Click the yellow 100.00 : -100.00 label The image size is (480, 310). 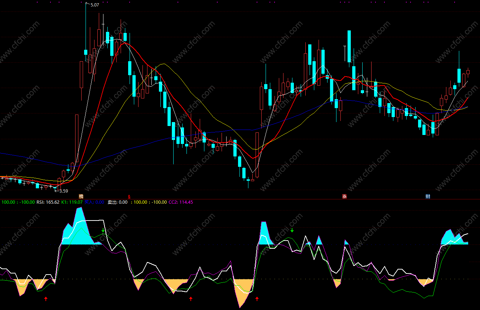point(150,202)
